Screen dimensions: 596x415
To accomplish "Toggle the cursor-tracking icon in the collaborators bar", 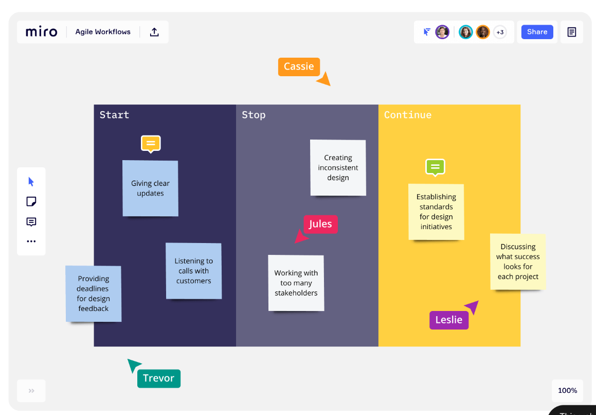I will (x=427, y=32).
